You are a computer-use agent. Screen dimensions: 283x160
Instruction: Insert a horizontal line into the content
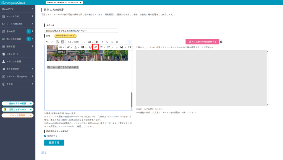(x=117, y=47)
